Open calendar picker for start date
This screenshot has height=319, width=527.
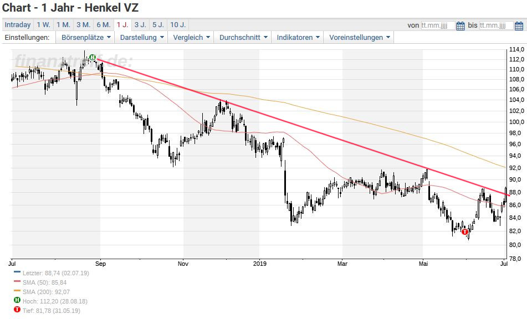(x=461, y=25)
